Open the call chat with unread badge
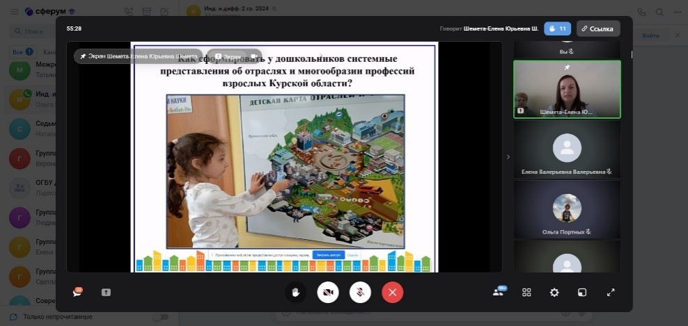 (78, 292)
